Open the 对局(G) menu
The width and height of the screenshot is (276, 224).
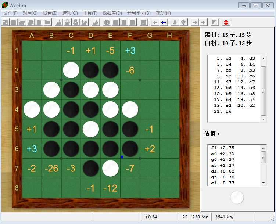(30, 13)
